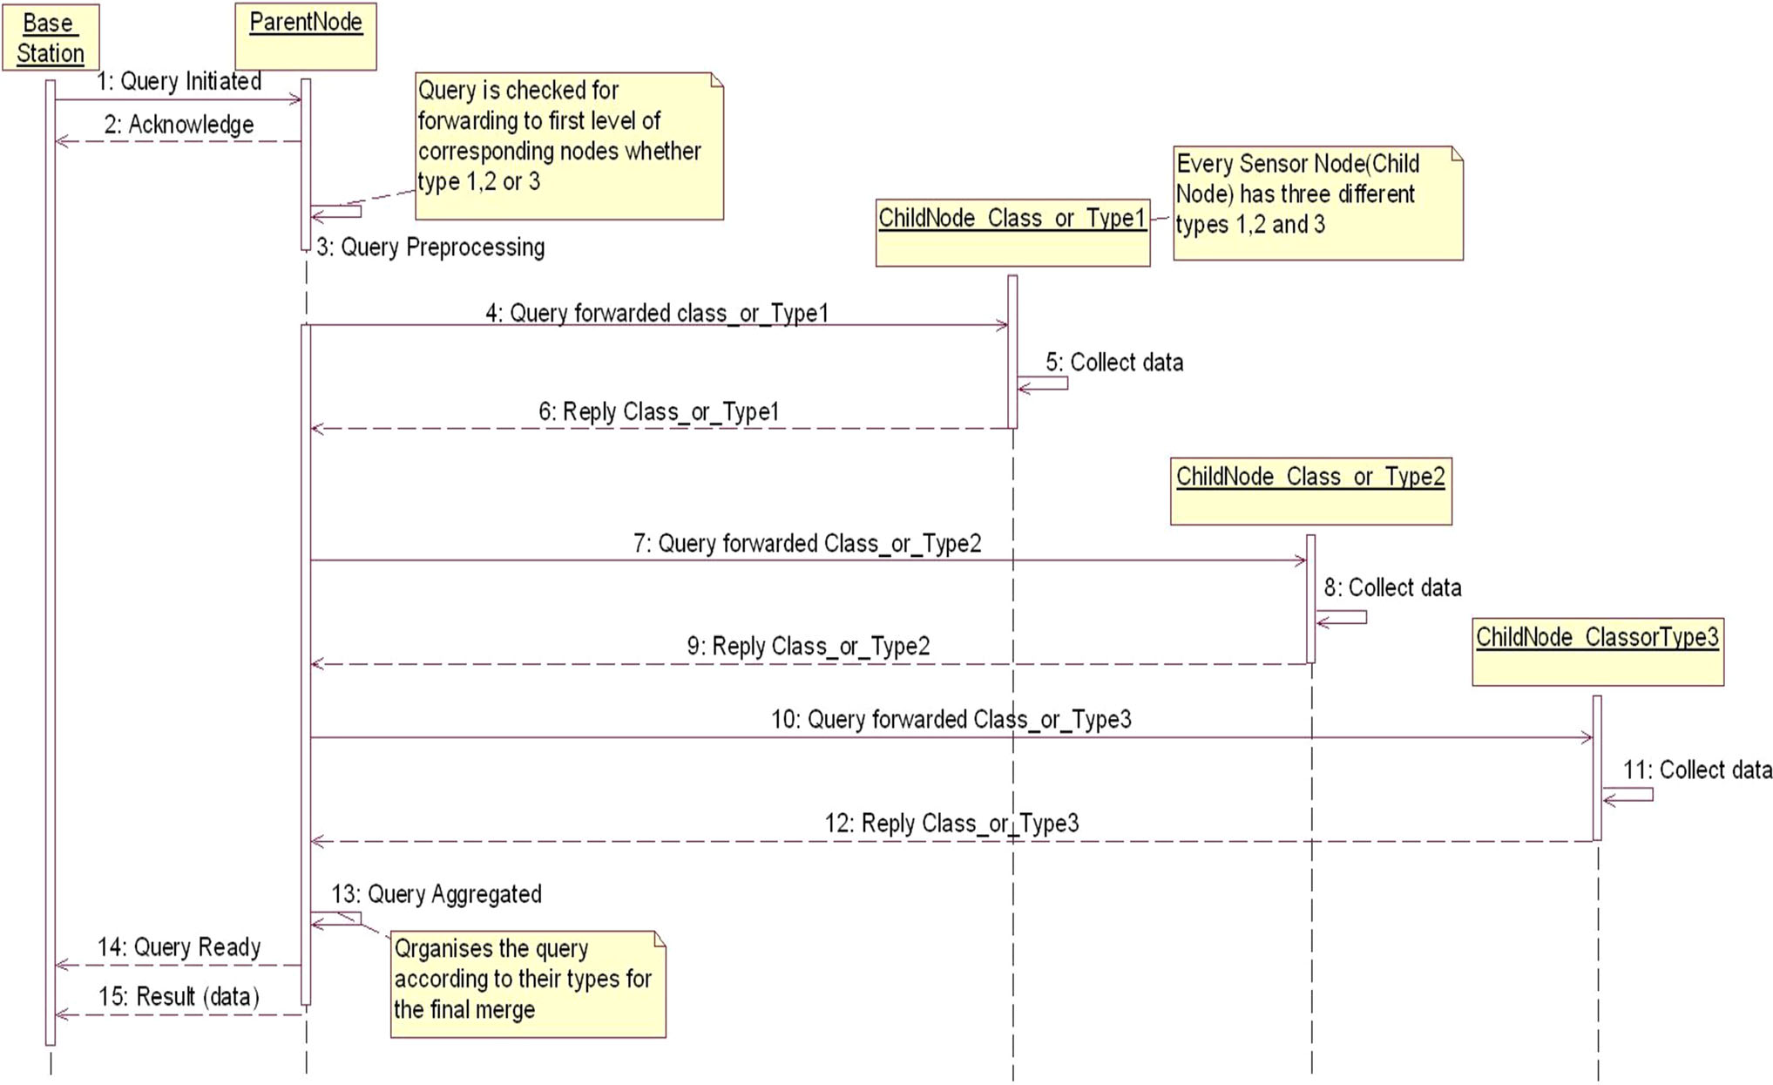This screenshot has width=1773, height=1085.
Task: Select the ChildNode_Class_or_Type1 object box
Action: tap(1012, 233)
